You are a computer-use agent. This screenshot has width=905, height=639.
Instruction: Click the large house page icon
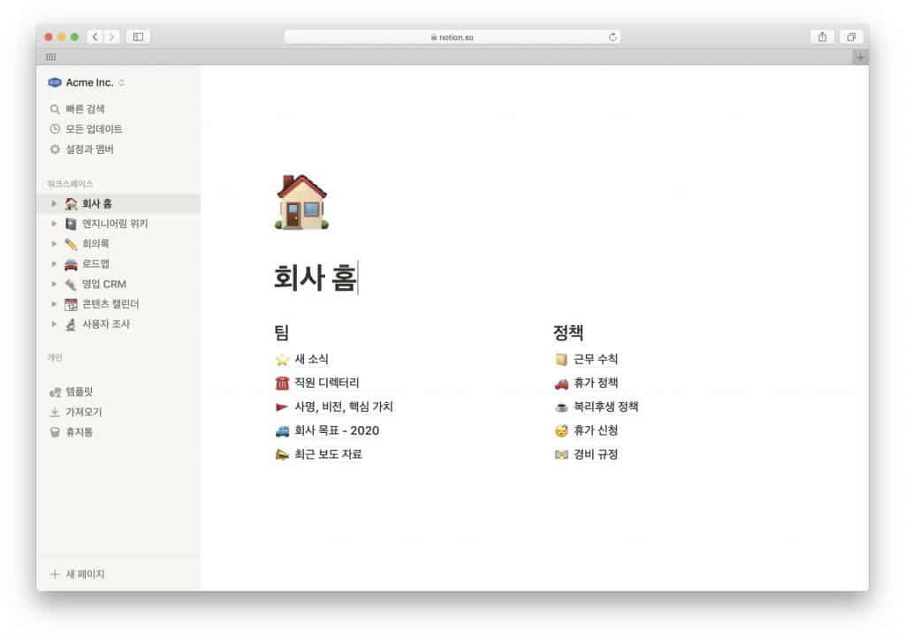[301, 202]
